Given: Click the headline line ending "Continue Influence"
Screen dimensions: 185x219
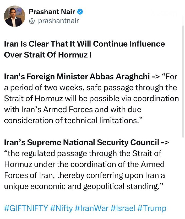Looking at the screenshot, I should 84,44.
